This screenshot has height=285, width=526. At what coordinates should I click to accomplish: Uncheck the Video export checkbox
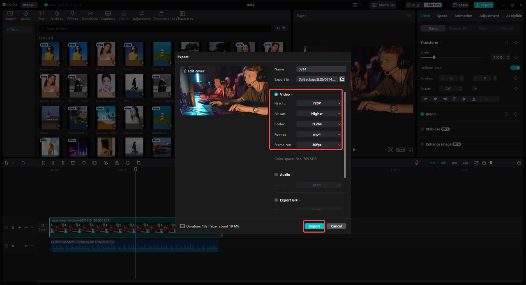276,95
